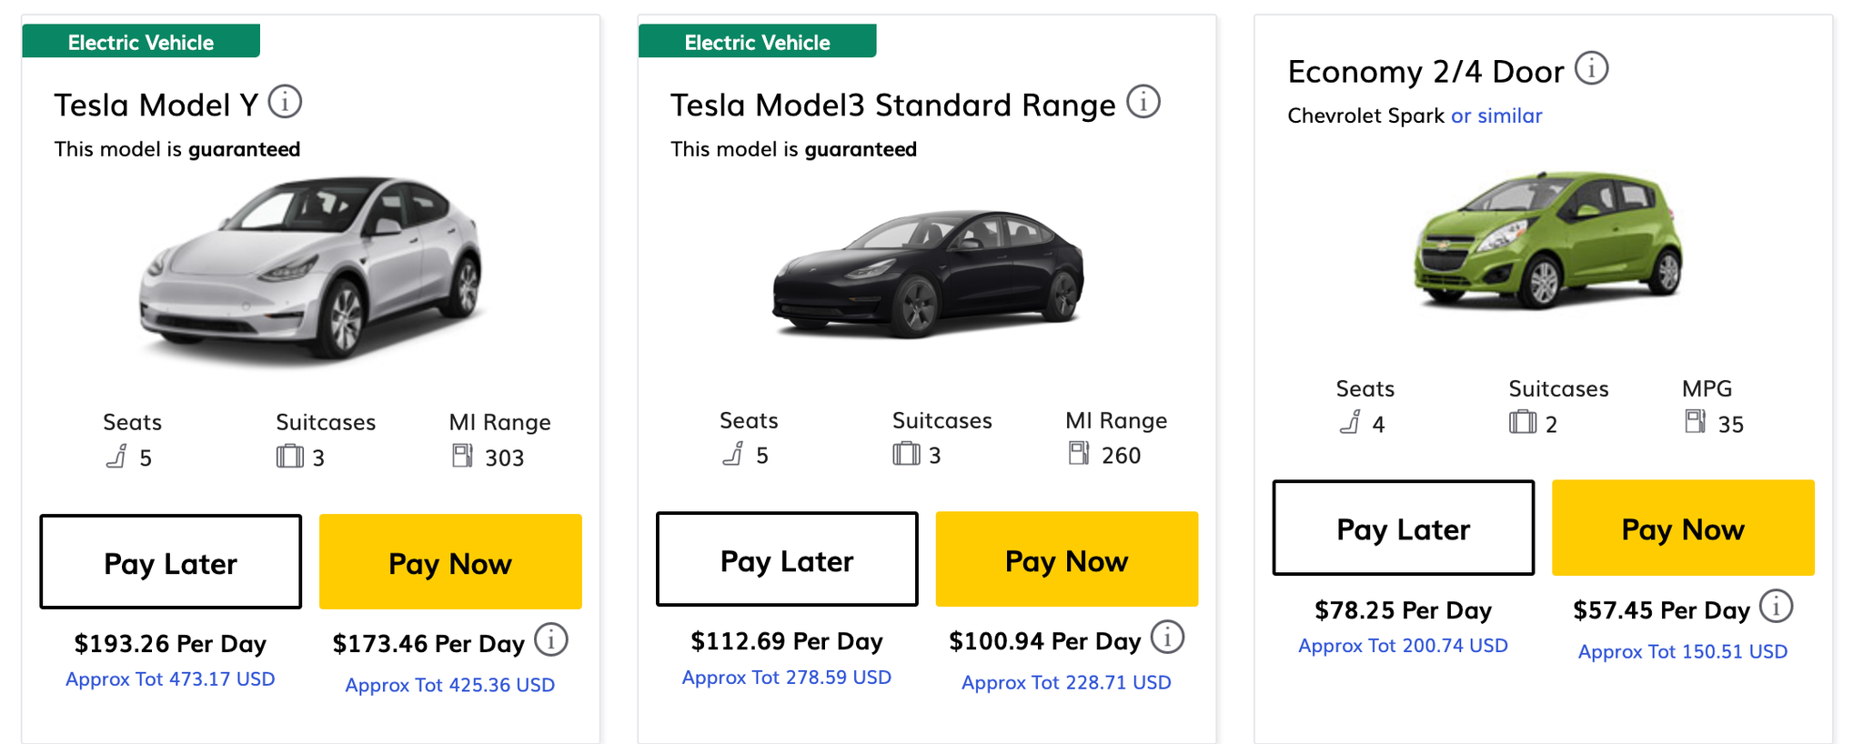Open info icon next to Economy 2/4 Door
This screenshot has height=744, width=1863.
pos(1591,68)
